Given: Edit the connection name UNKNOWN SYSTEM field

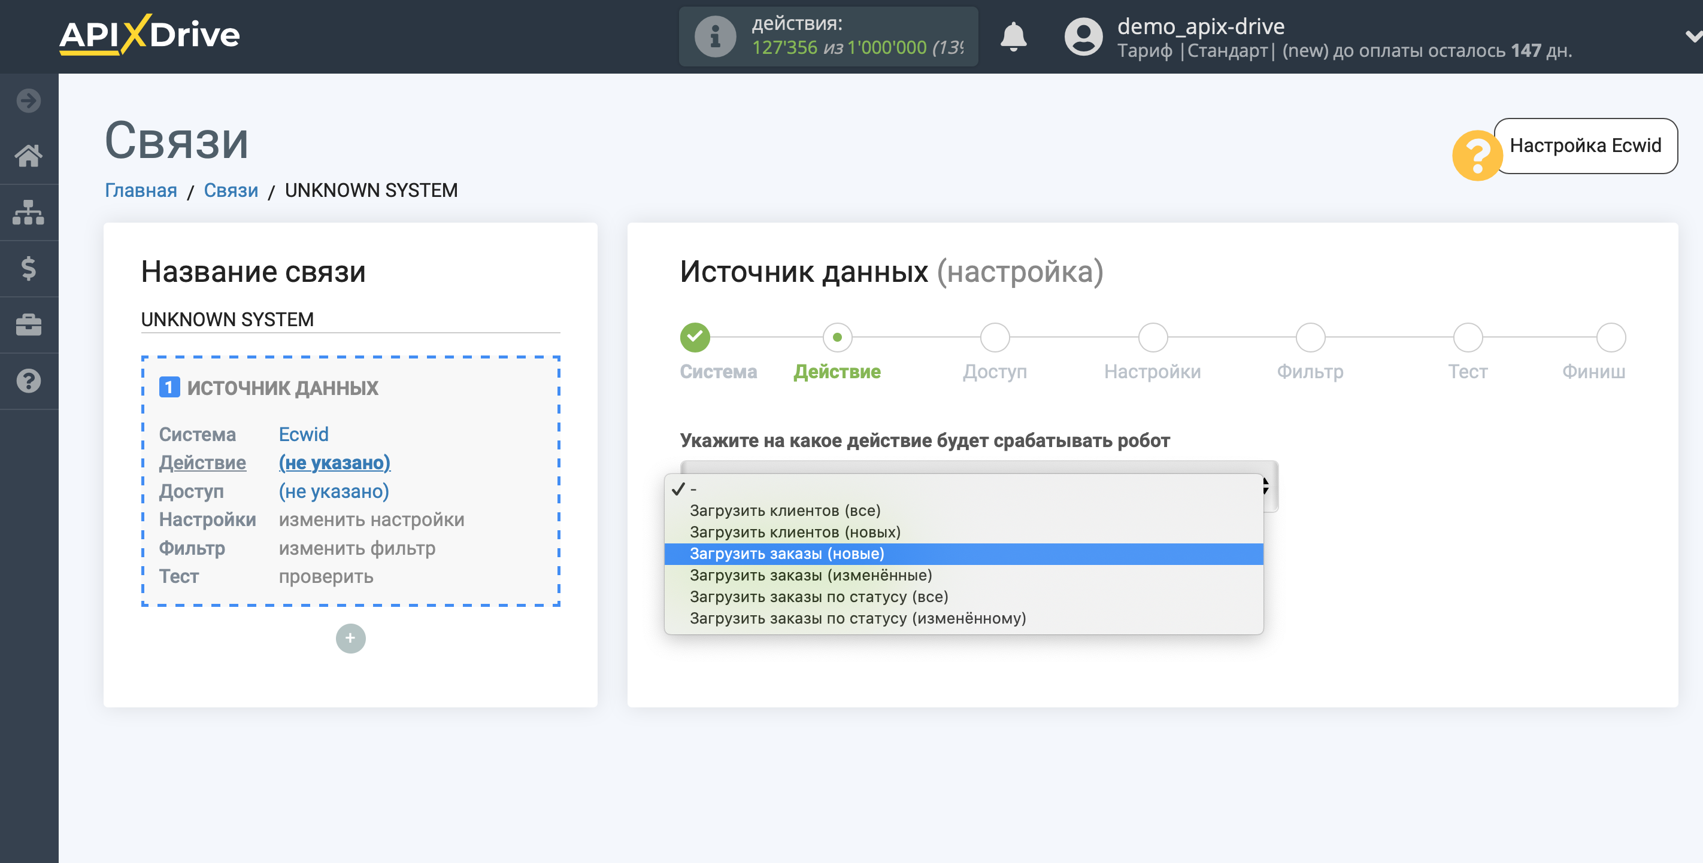Looking at the screenshot, I should tap(350, 320).
